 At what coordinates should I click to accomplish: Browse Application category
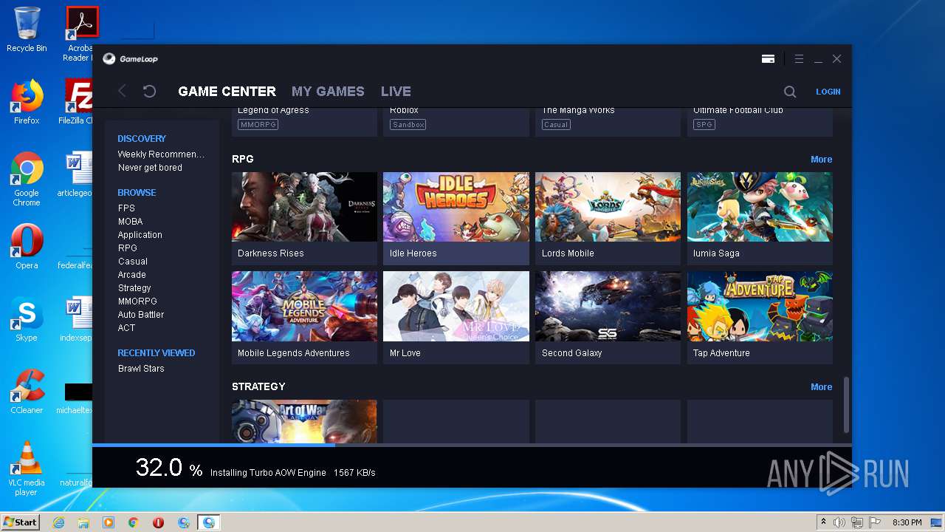140,235
